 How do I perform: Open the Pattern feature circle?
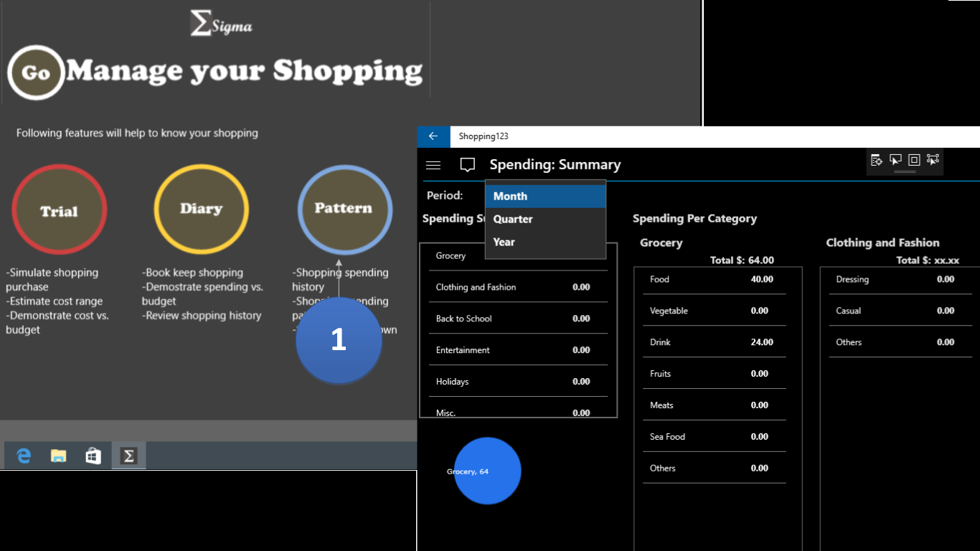(x=344, y=209)
